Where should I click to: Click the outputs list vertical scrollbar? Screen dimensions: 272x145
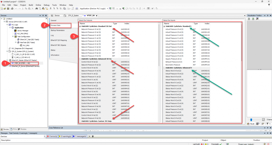coord(159,45)
